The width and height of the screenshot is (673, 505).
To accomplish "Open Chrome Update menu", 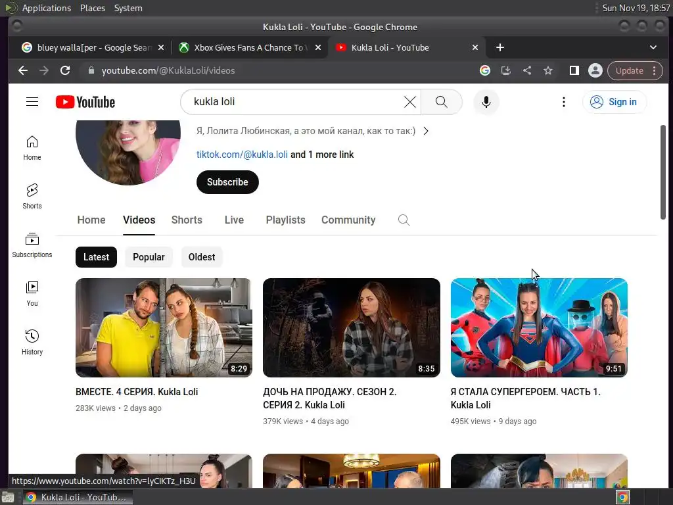I will pyautogui.click(x=636, y=70).
